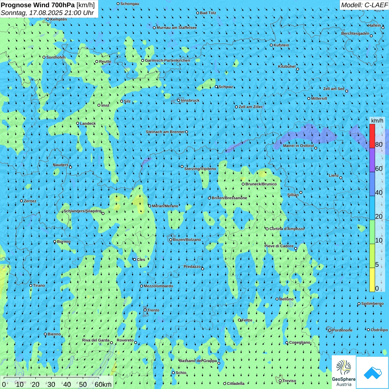The image size is (389, 389).
Task: Click the forecast date 'Sonntag, 17.08.2025 21:00 Uhr'
Action: click(47, 13)
